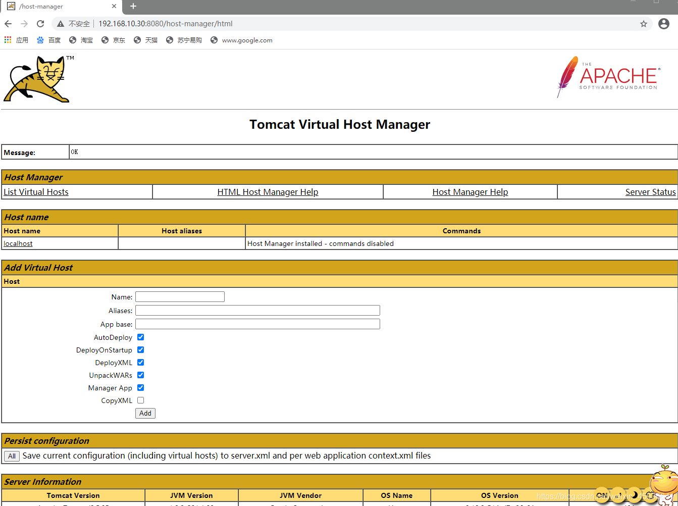Viewport: 678px width, 506px height.
Task: Check the CopyXML checkbox
Action: coord(141,400)
